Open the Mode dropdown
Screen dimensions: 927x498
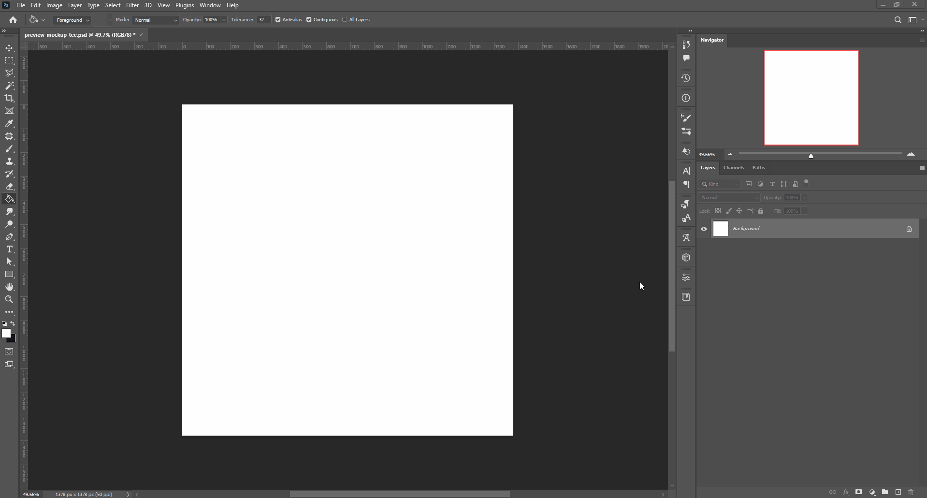(155, 20)
